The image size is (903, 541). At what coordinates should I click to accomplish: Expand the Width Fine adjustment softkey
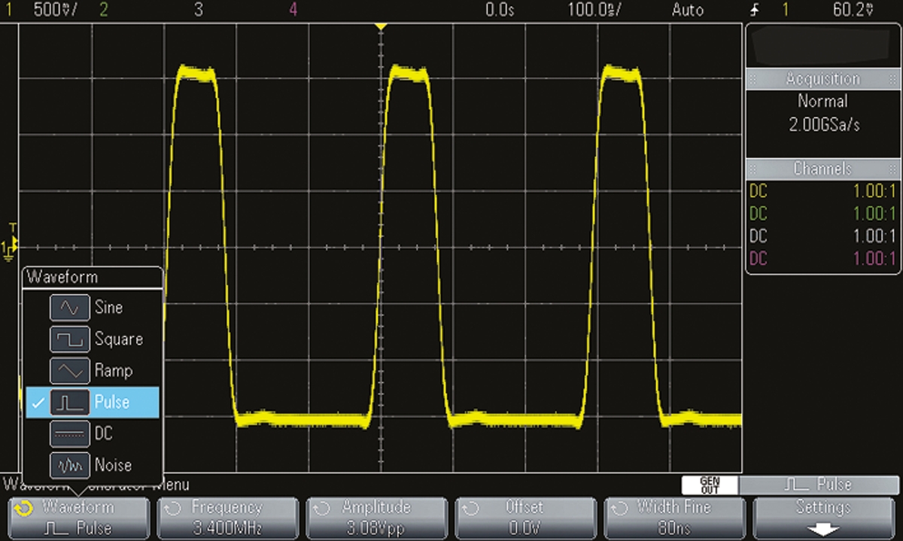tap(673, 518)
